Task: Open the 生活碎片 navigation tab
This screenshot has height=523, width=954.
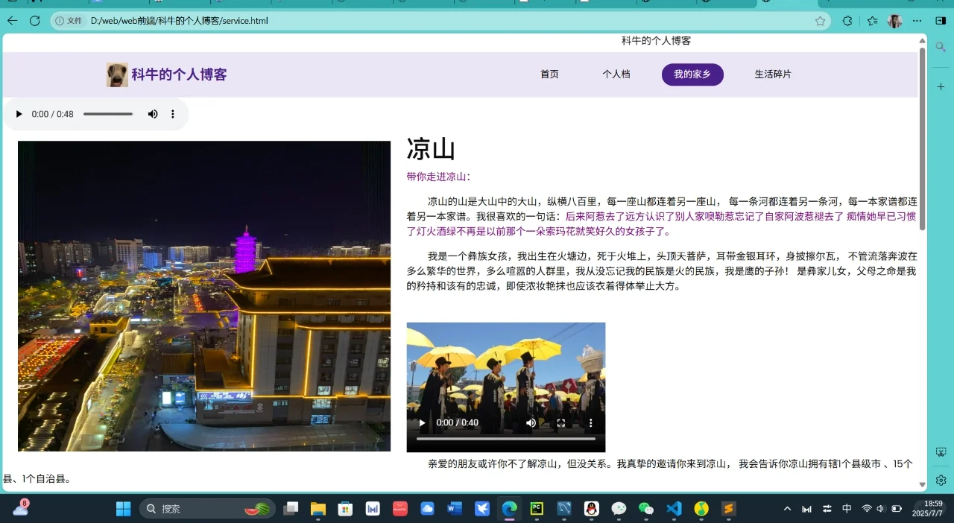Action: click(773, 74)
